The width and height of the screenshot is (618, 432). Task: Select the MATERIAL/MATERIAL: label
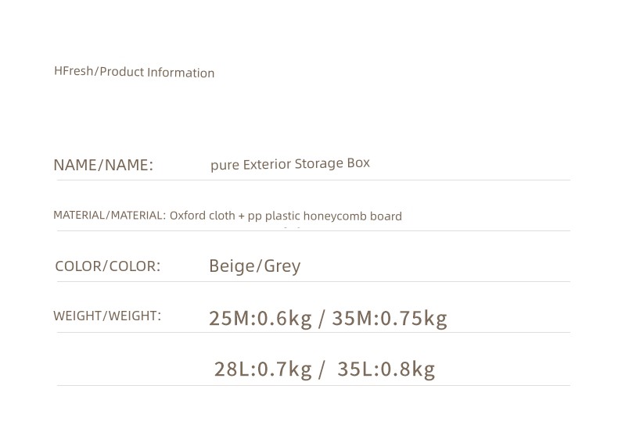pos(110,215)
